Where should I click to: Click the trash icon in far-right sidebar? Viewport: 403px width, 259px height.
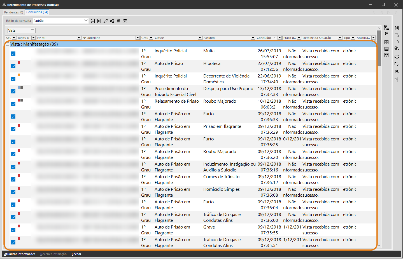point(397,28)
